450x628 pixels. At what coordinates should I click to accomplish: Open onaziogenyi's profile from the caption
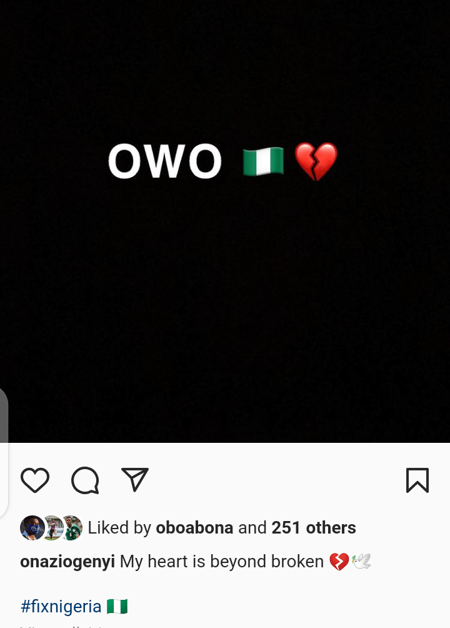pos(67,561)
